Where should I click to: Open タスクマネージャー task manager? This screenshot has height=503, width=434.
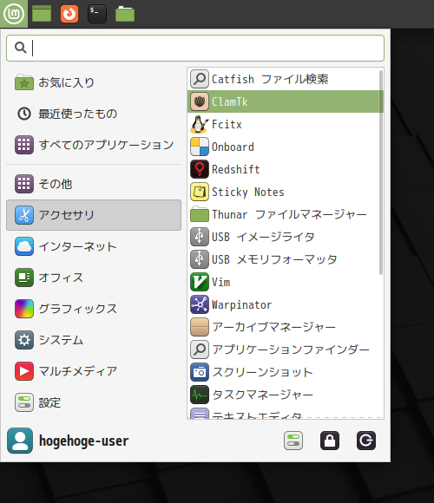[285, 395]
